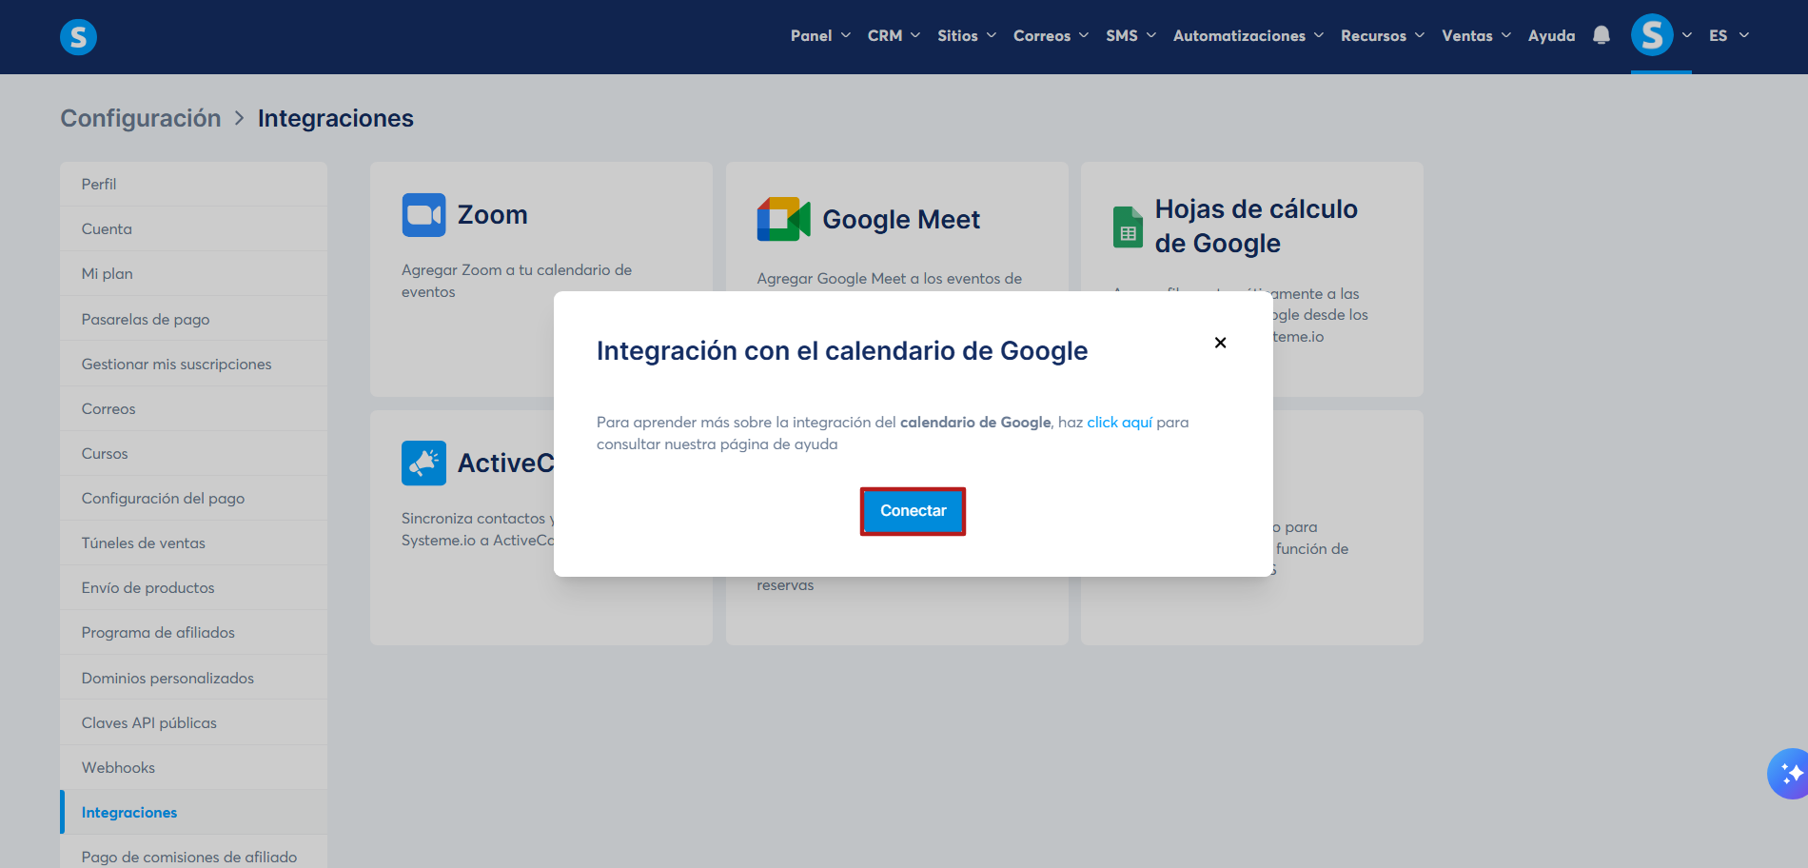Select Configuración del pago

pos(194,498)
